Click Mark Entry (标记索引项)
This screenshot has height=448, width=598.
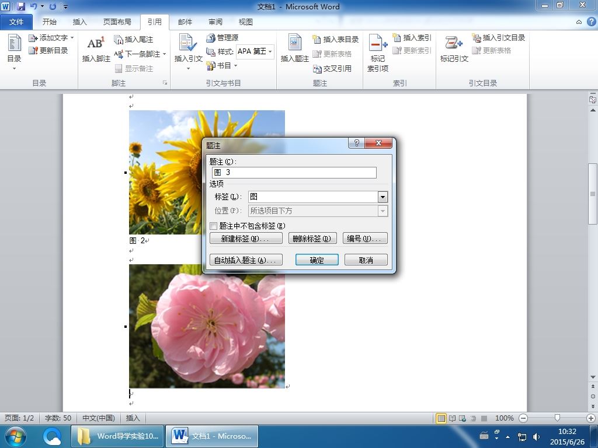pos(378,52)
